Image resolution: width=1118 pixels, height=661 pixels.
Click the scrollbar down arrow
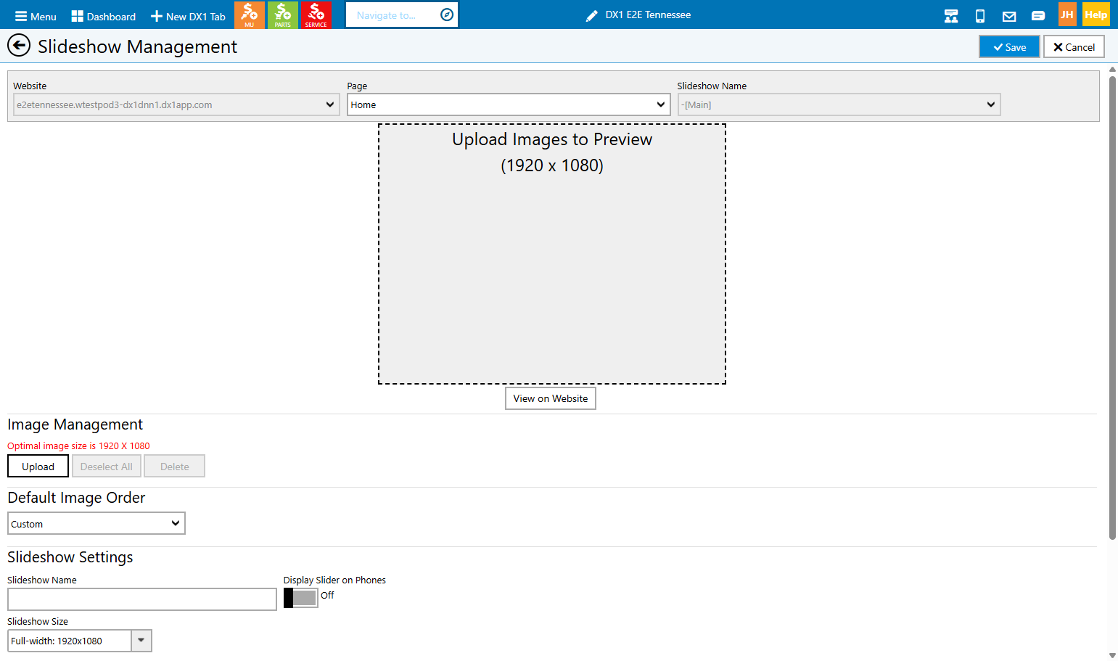point(1112,655)
